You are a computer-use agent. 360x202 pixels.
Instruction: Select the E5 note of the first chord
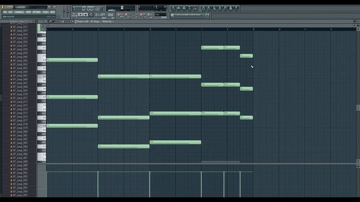pyautogui.click(x=72, y=60)
